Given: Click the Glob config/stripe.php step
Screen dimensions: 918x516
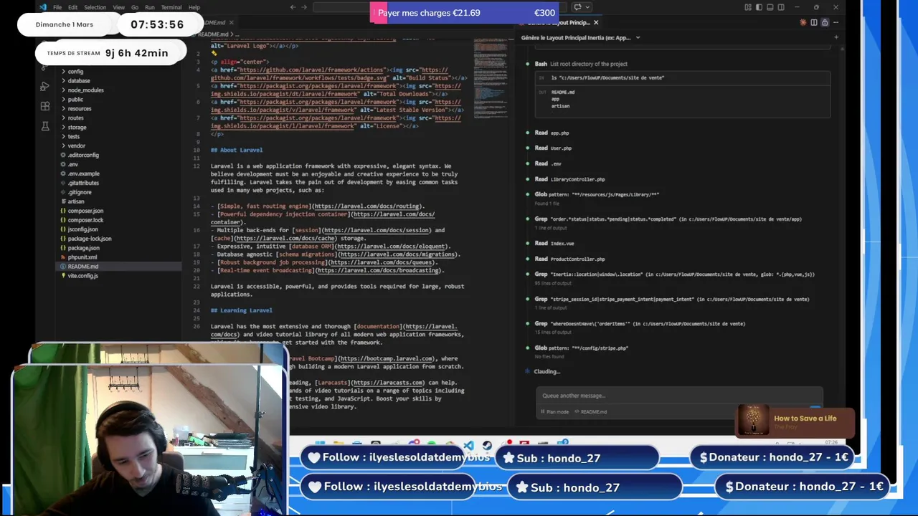Looking at the screenshot, I should 581,348.
